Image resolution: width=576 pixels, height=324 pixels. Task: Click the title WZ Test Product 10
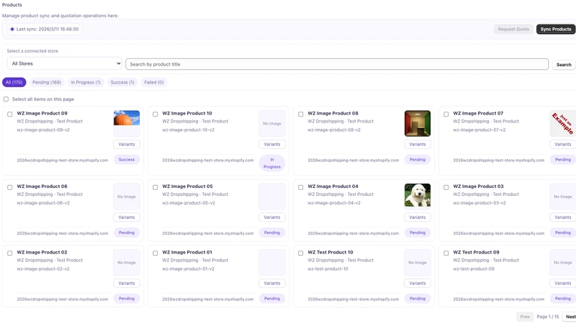click(330, 253)
